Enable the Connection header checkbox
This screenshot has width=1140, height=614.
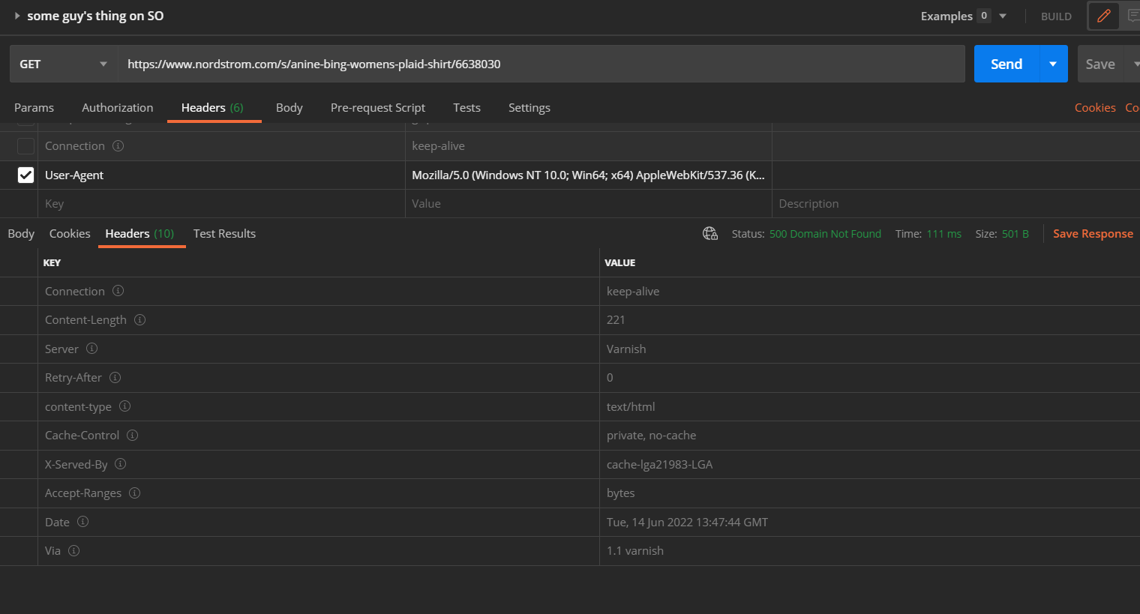pos(25,145)
